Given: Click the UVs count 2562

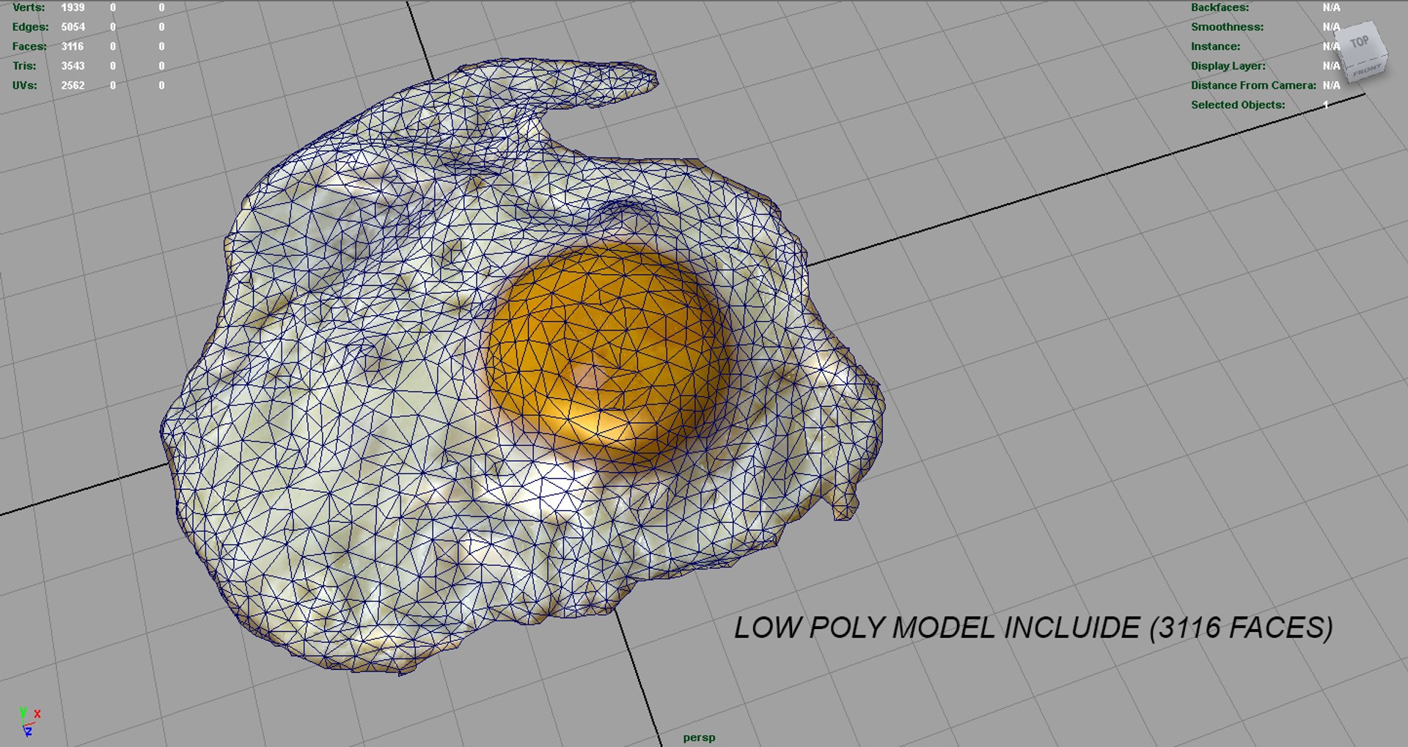Looking at the screenshot, I should (x=73, y=86).
